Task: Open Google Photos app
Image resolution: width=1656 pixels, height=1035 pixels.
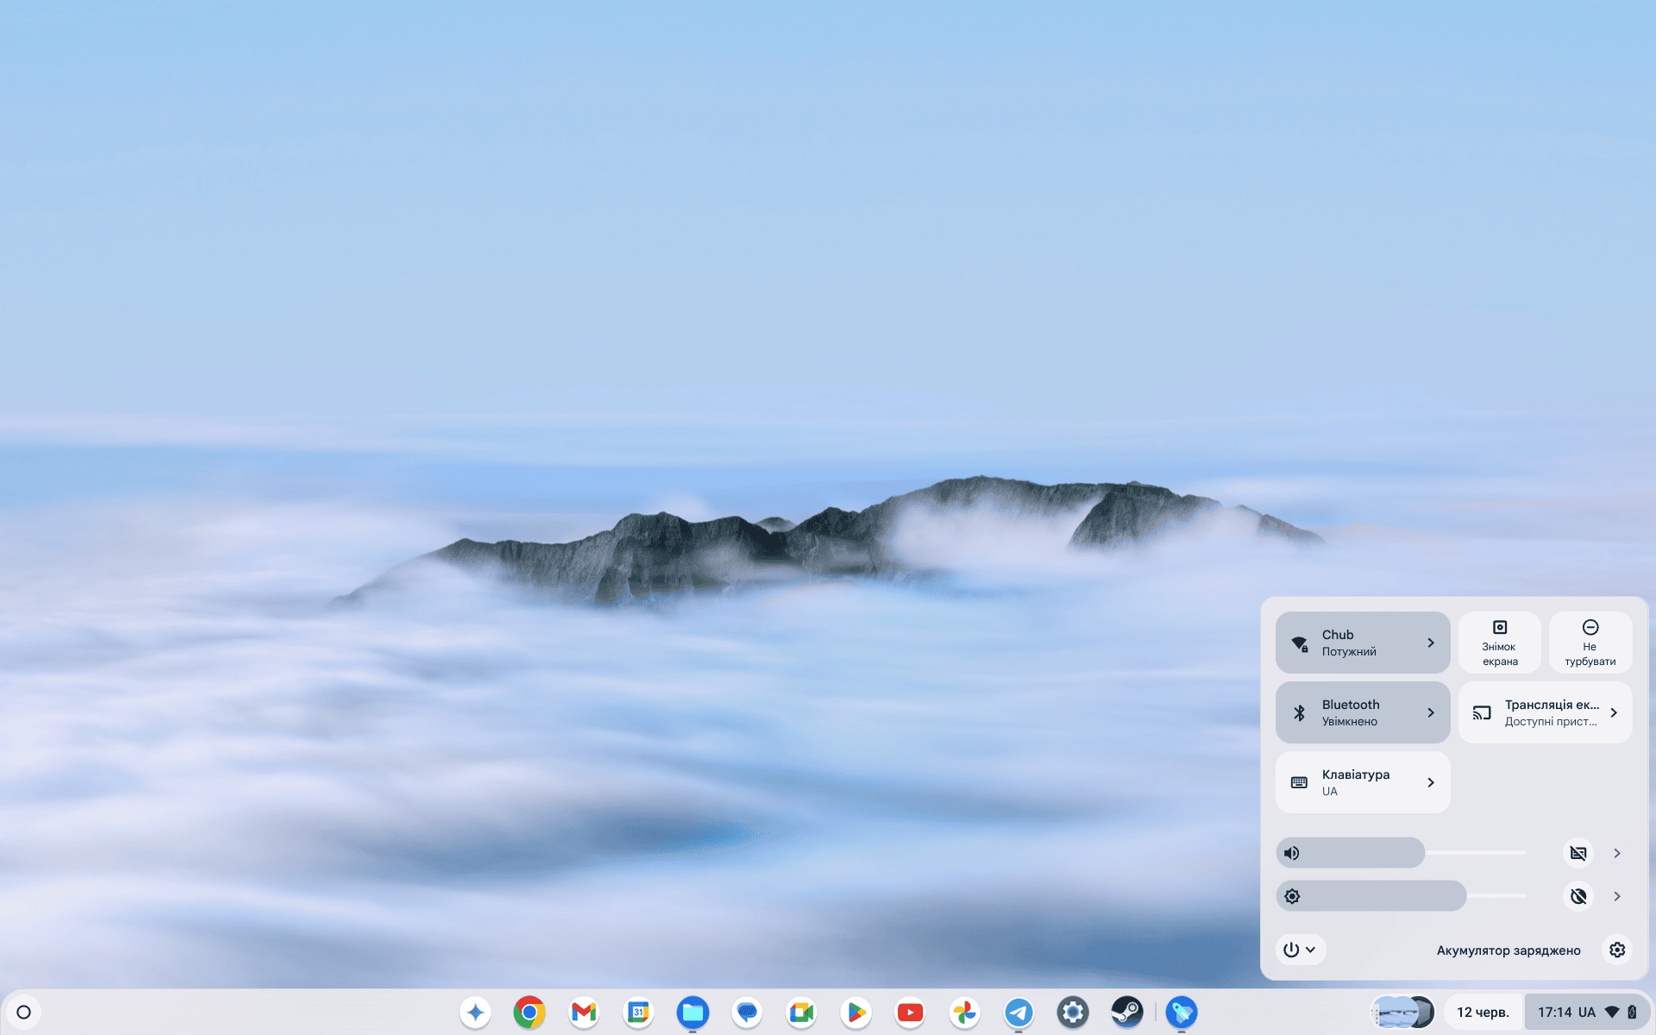Action: click(963, 1011)
